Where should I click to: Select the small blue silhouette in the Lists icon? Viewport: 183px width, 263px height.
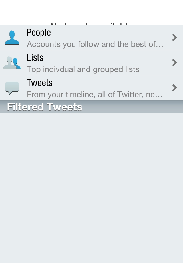(17, 63)
